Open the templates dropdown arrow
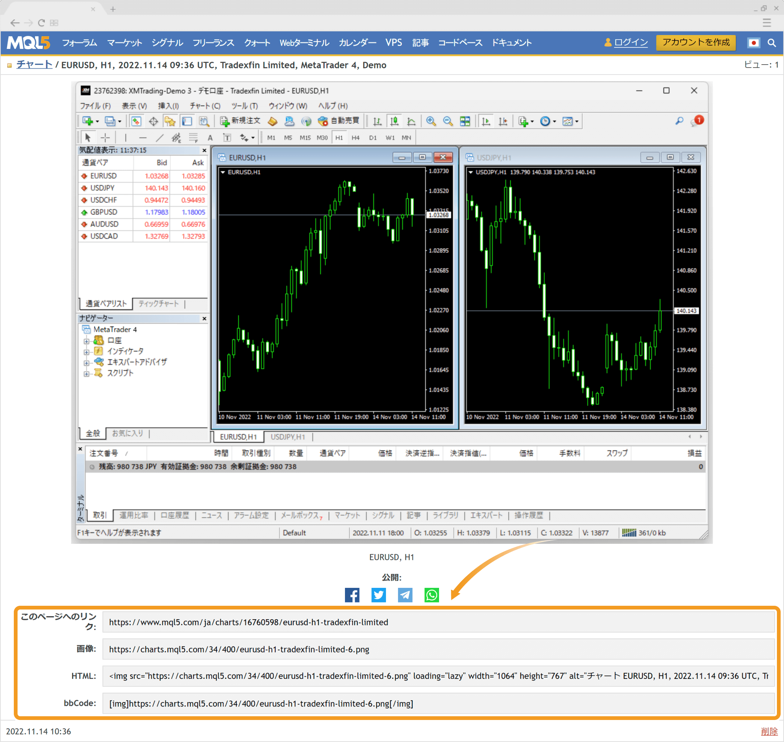The height and width of the screenshot is (742, 784). tap(577, 122)
